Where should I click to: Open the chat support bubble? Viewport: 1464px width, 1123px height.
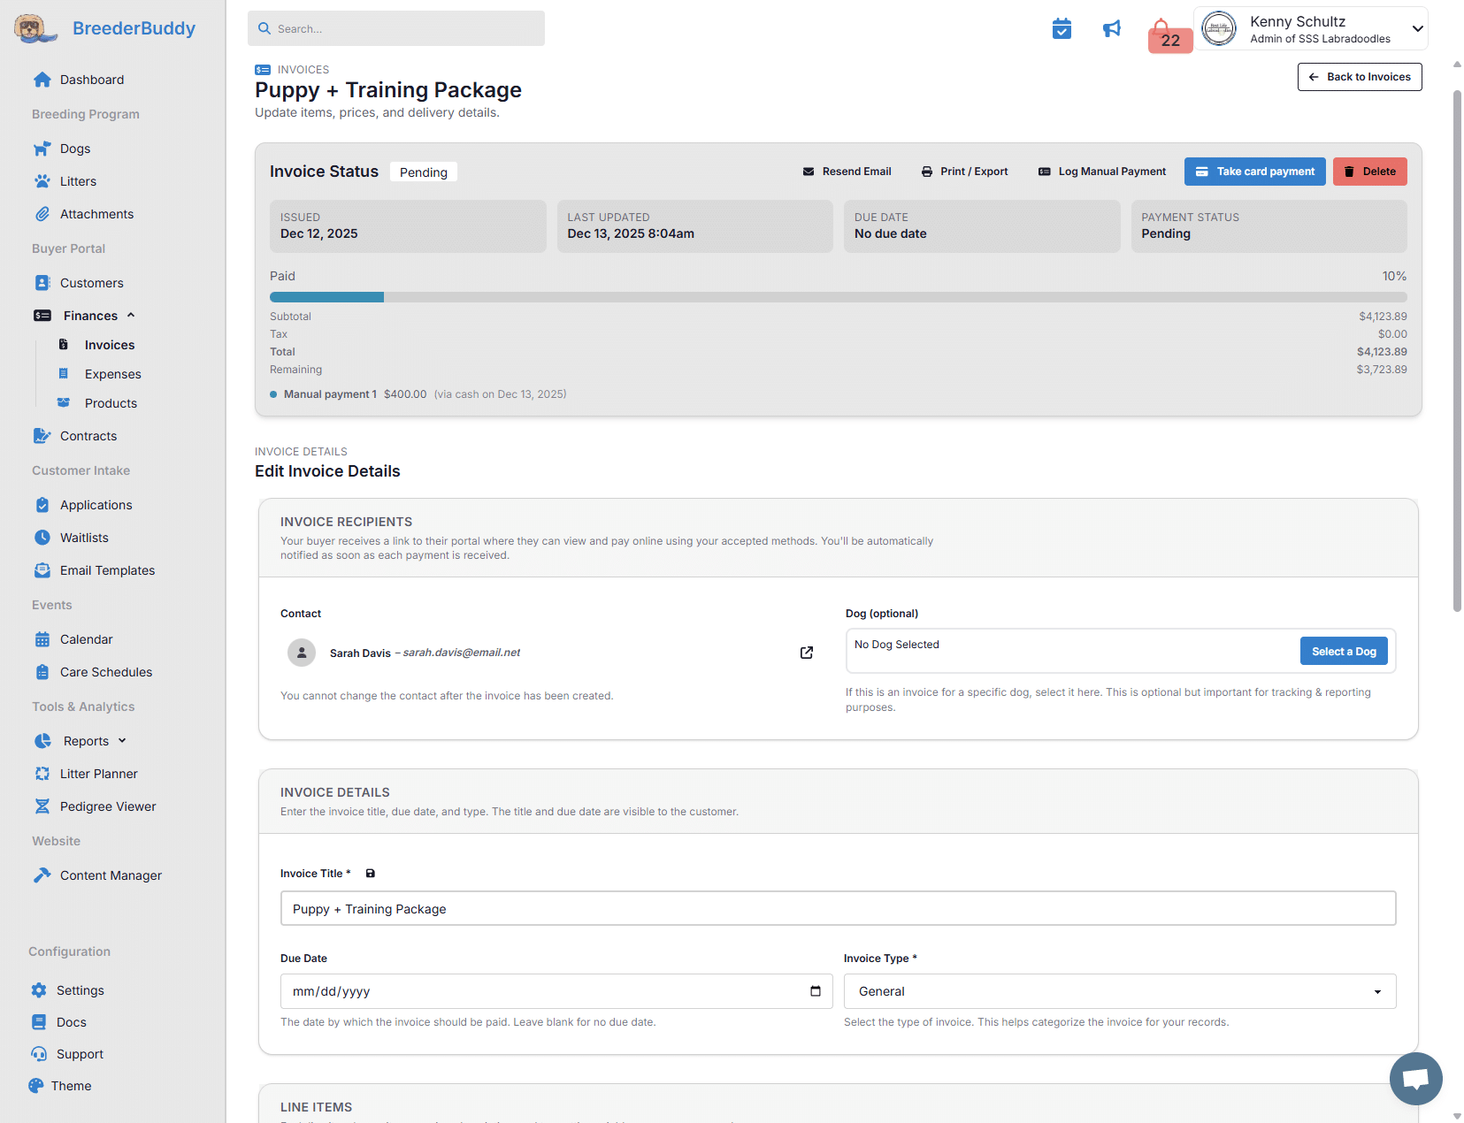pos(1415,1078)
